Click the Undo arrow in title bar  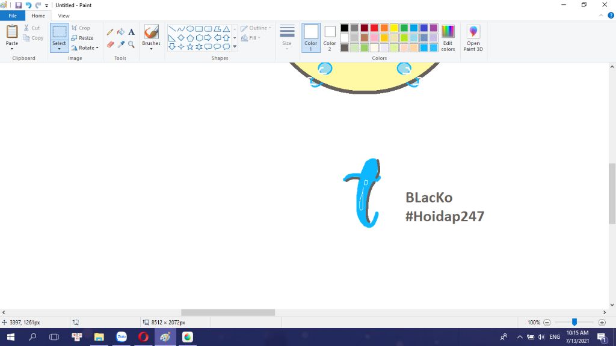point(29,5)
